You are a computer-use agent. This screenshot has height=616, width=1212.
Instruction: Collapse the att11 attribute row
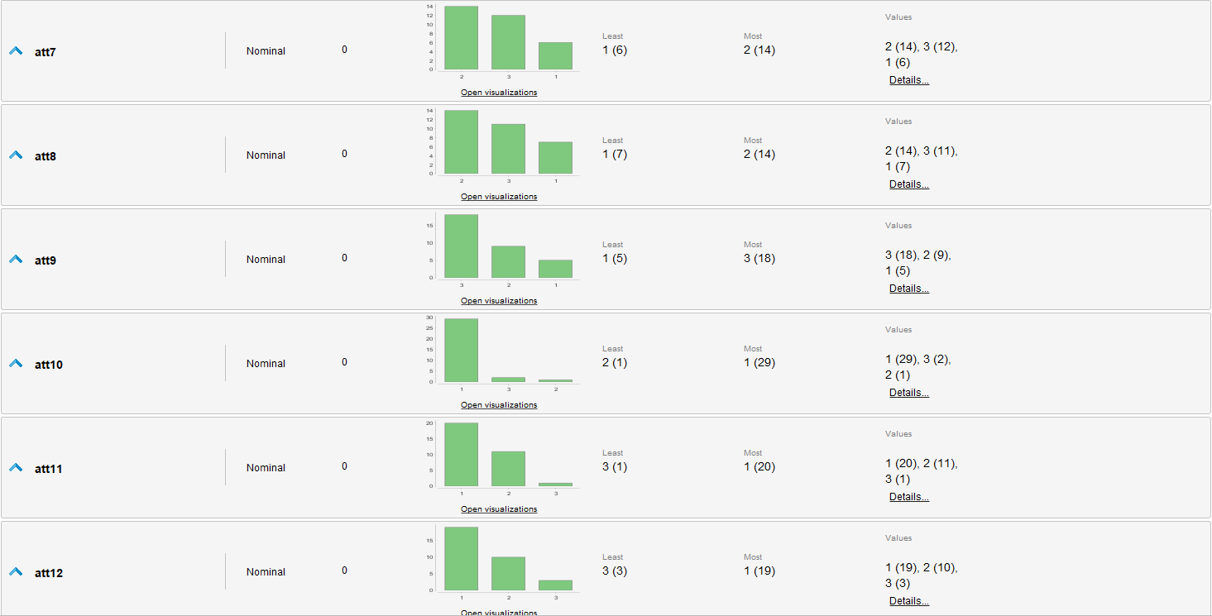point(15,468)
